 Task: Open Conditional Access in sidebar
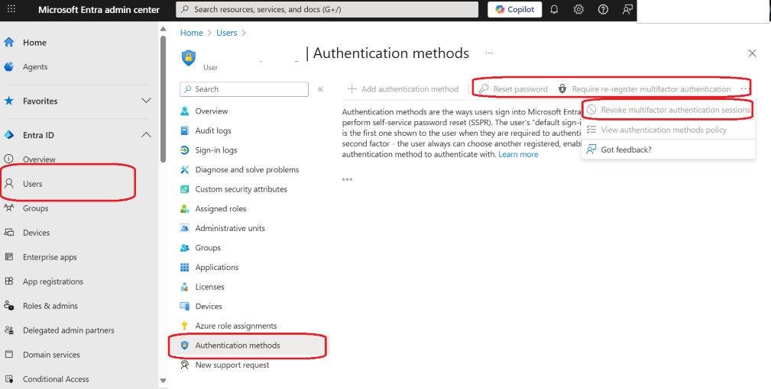56,379
